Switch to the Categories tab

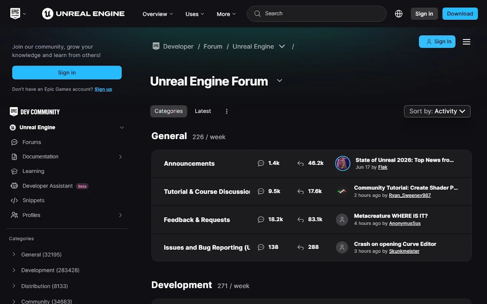[x=168, y=111]
